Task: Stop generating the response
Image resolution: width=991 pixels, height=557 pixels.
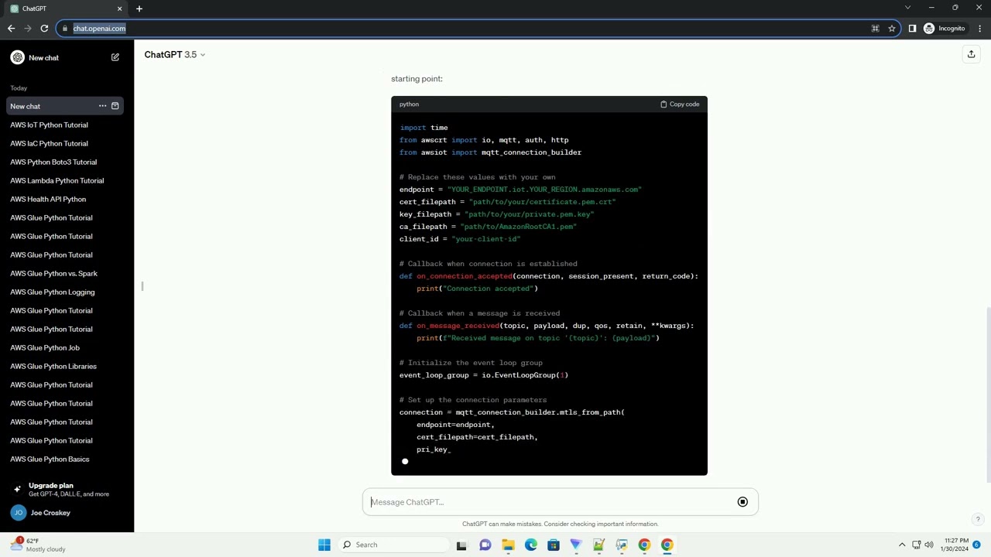Action: click(x=742, y=502)
